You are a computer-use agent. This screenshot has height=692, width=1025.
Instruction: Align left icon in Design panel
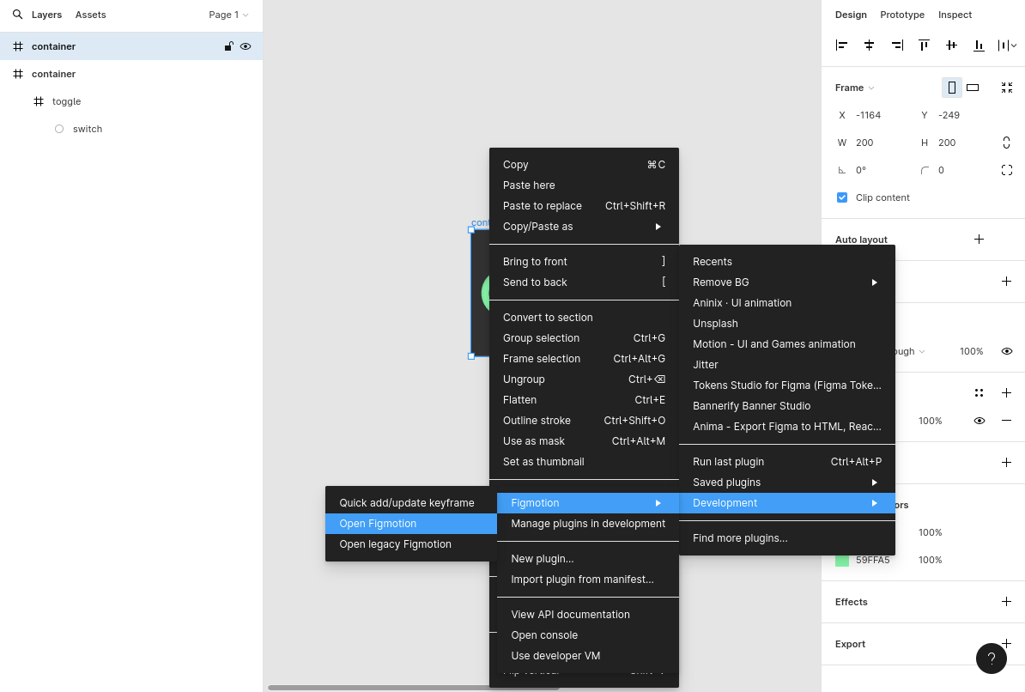[x=842, y=46]
